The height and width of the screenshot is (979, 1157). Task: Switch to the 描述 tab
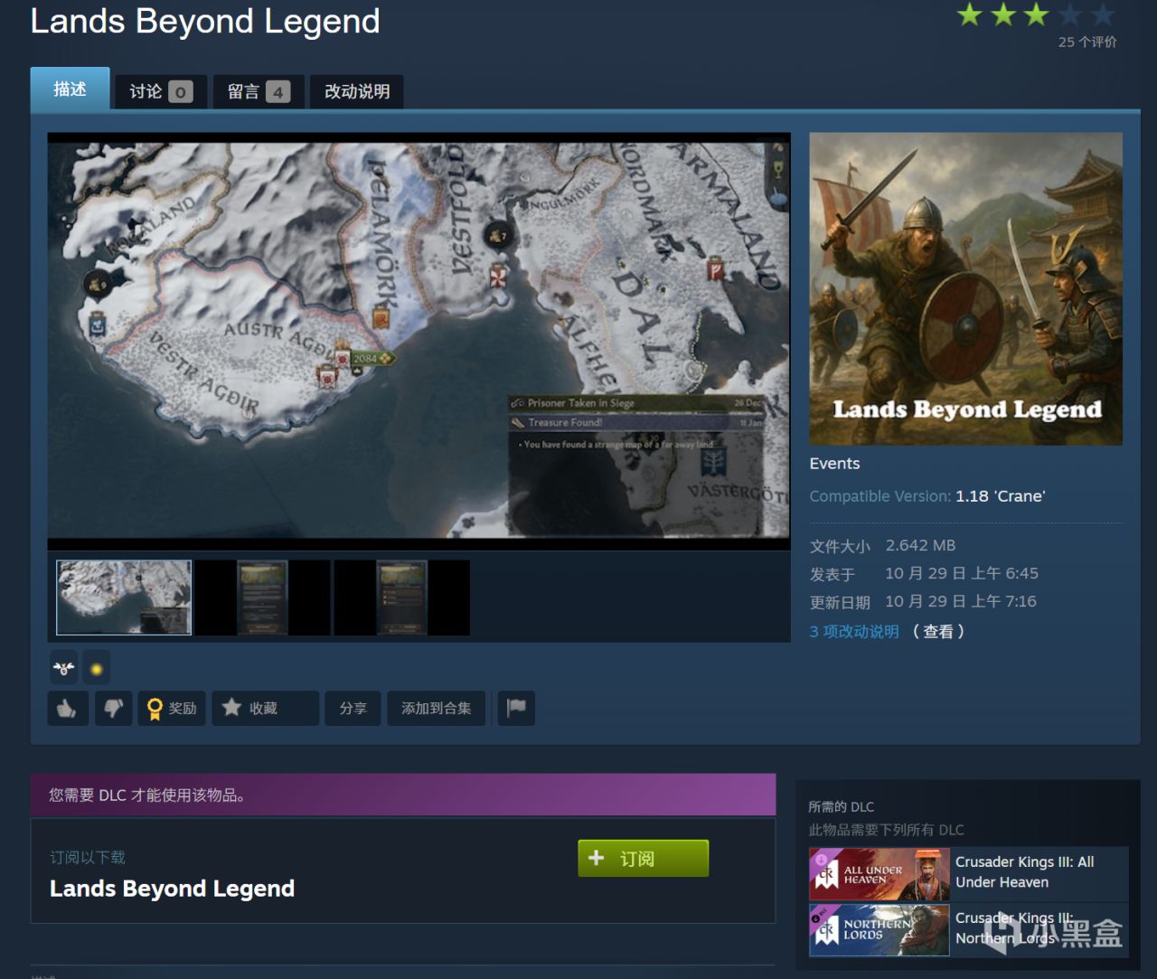pos(70,89)
